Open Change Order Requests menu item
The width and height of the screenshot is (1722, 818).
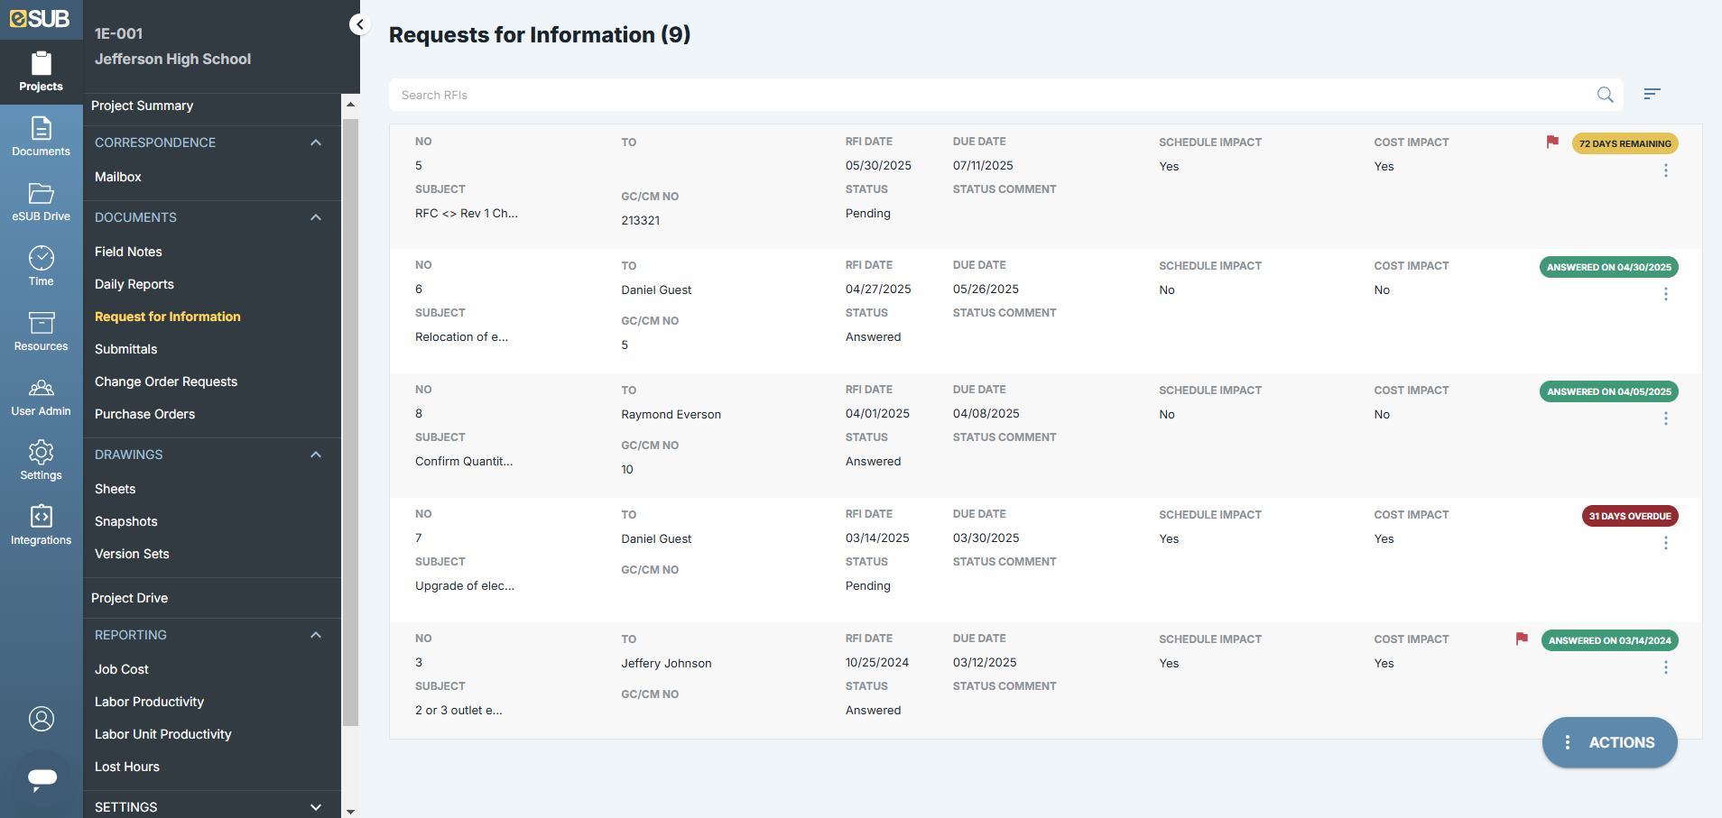click(166, 381)
